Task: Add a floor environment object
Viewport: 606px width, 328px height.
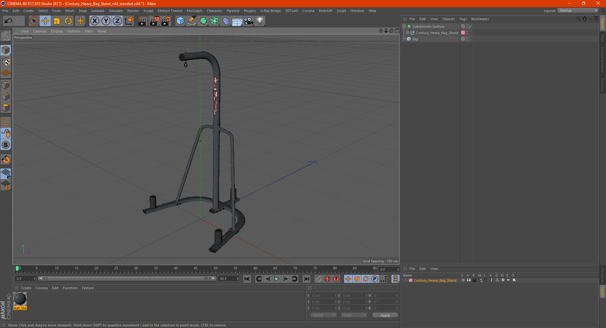Action: 237,21
